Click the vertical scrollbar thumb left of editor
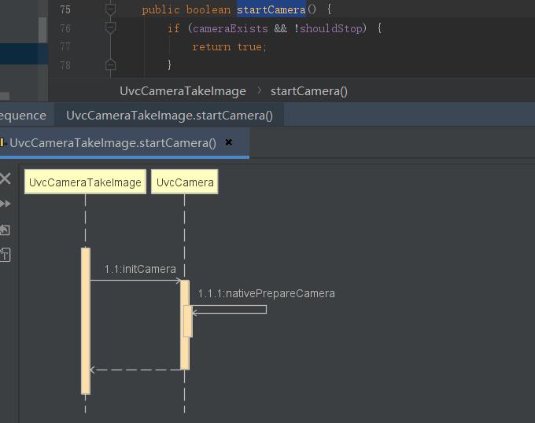 [42, 30]
